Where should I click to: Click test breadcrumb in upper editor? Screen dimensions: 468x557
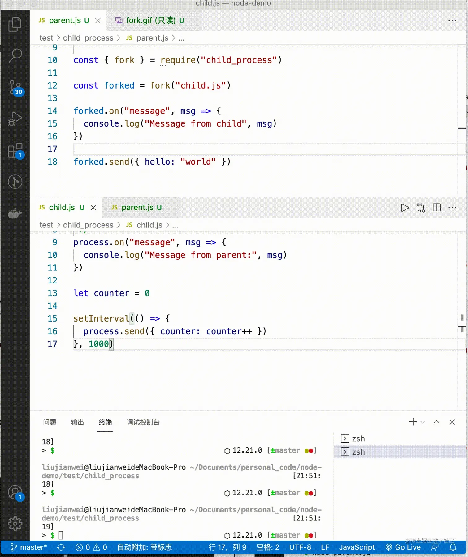click(46, 38)
